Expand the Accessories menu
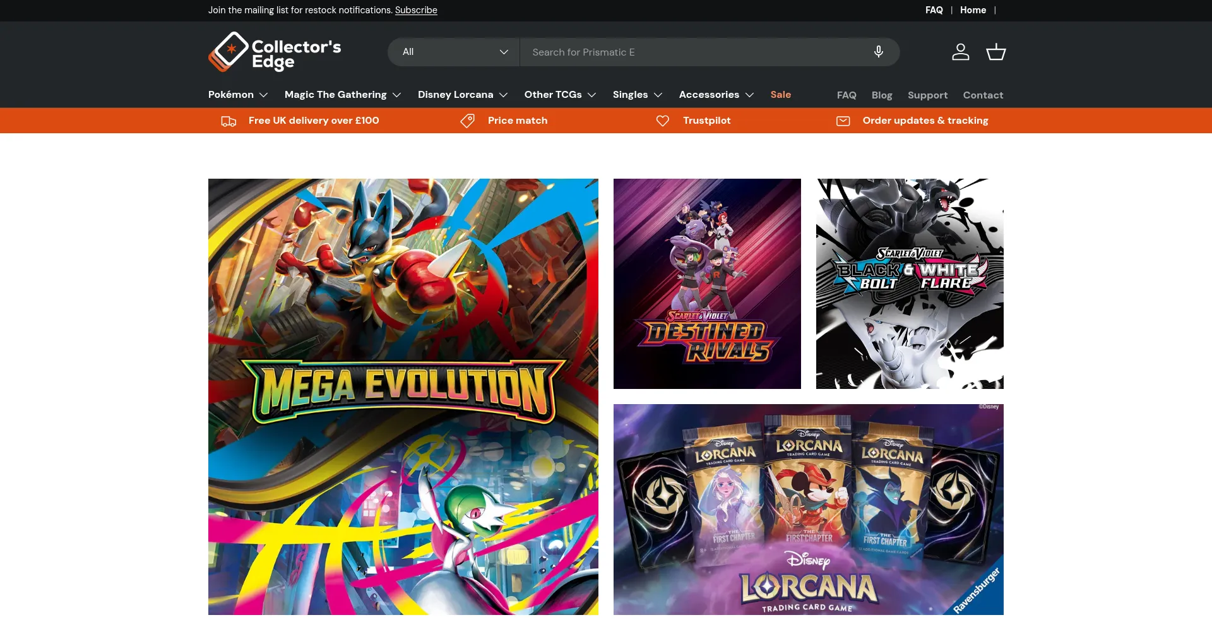 click(x=716, y=95)
